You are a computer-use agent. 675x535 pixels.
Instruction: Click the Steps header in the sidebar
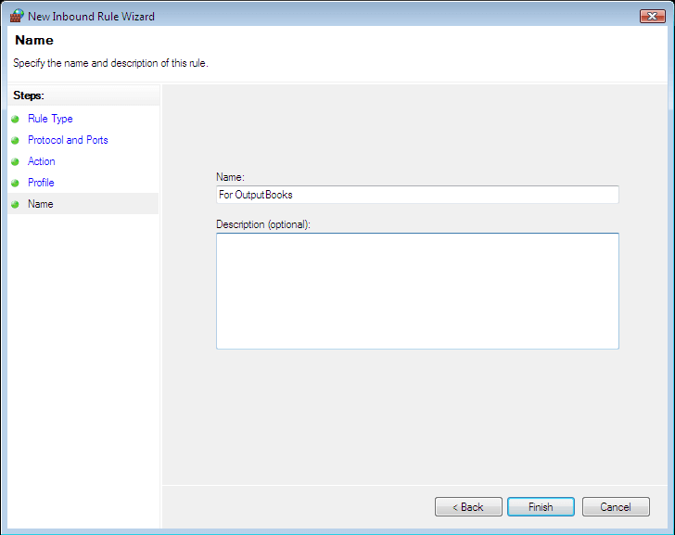[29, 96]
